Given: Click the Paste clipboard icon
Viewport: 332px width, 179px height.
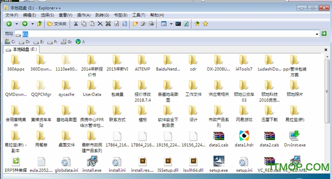Looking at the screenshot, I should point(92,24).
